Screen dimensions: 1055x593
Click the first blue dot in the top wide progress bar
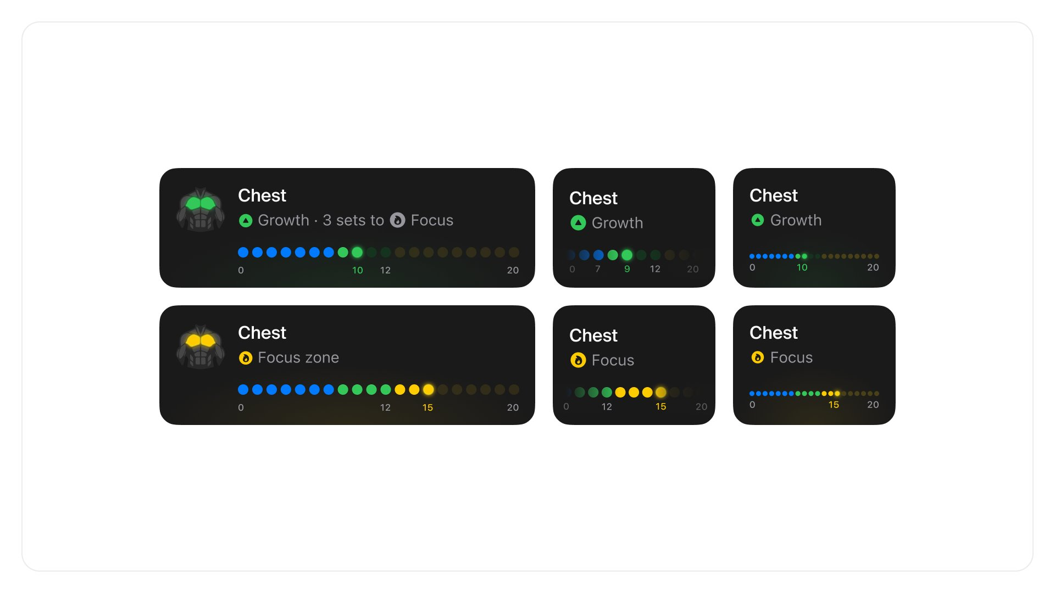pyautogui.click(x=243, y=253)
